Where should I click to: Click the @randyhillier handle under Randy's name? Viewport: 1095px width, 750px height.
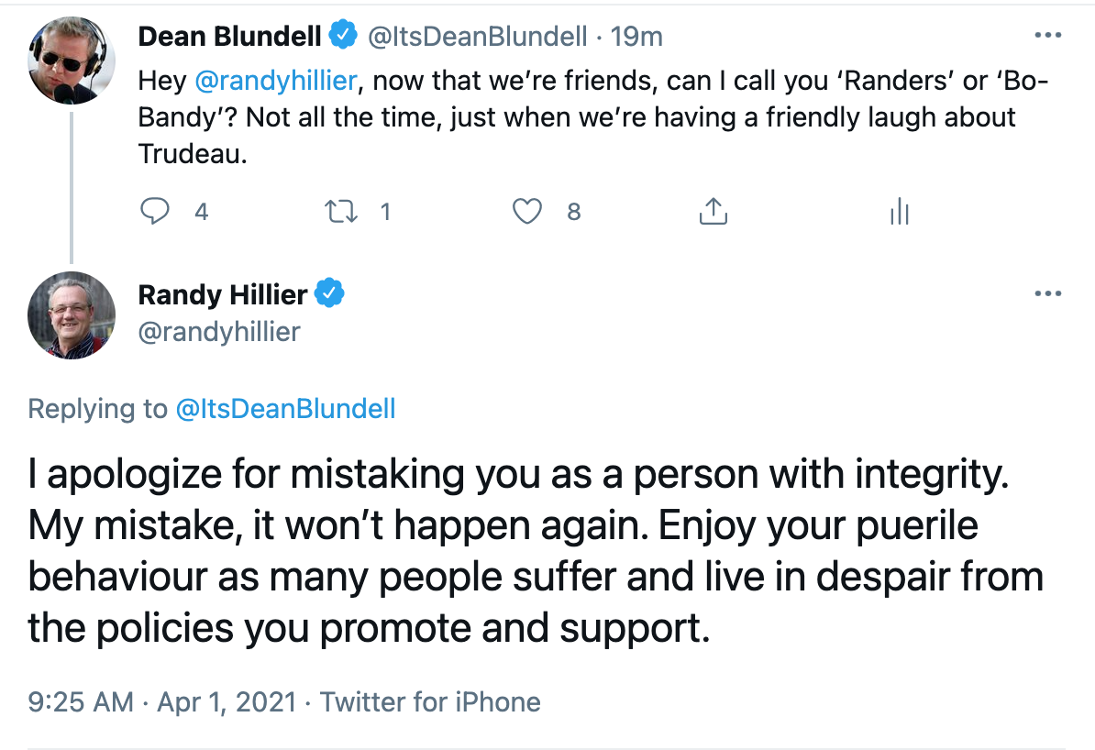[x=219, y=332]
